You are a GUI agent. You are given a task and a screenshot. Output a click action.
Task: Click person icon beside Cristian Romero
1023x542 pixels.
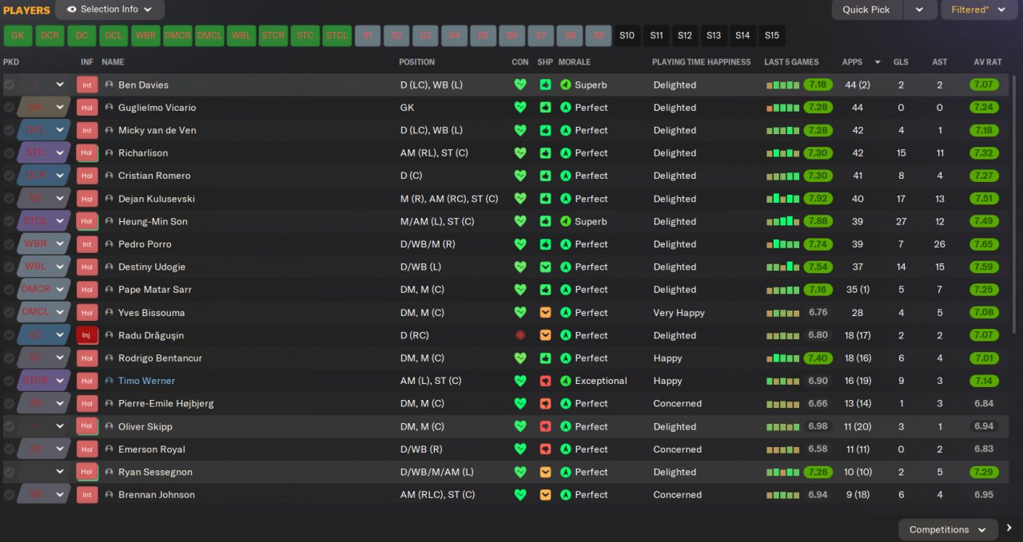click(109, 176)
